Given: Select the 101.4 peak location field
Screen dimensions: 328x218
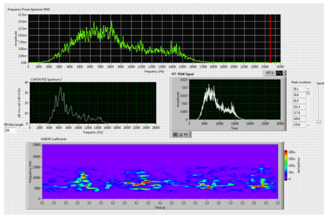Looking at the screenshot, I should coord(299,107).
